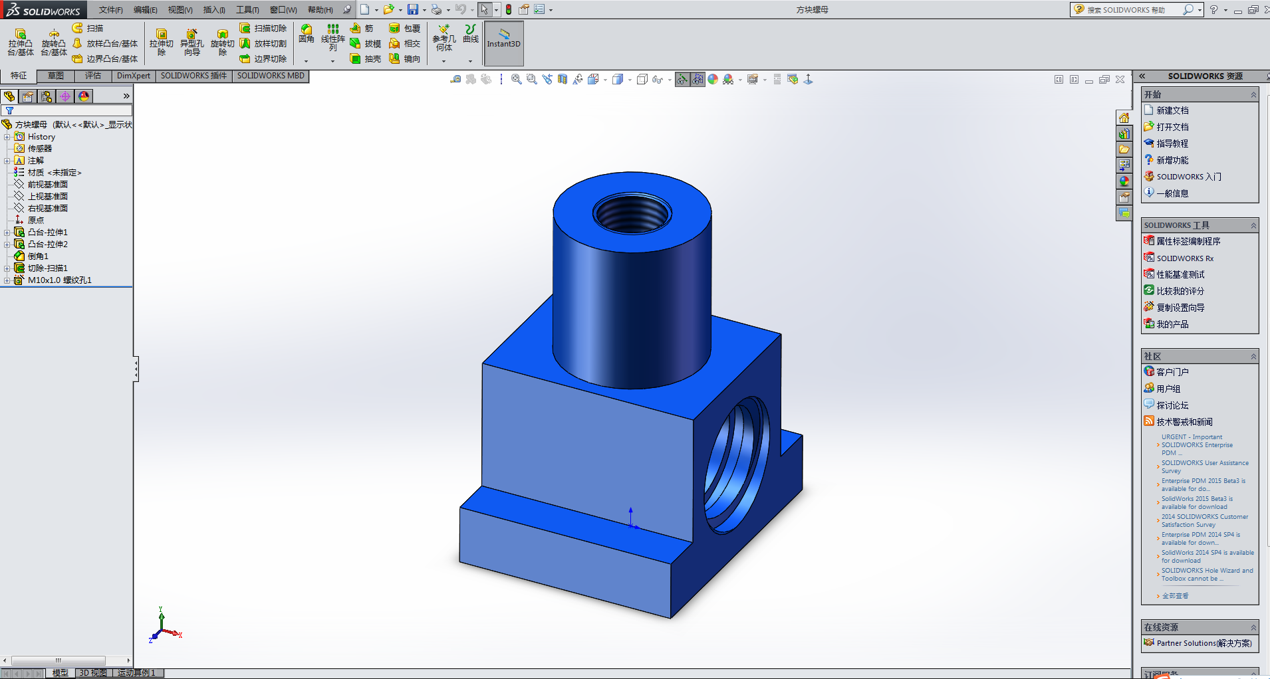Click the save document icon
Screen dimensions: 1270x679
coord(413,9)
